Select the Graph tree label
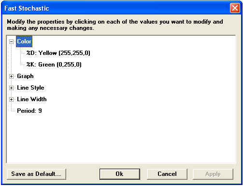The image size is (243, 186). coord(25,76)
